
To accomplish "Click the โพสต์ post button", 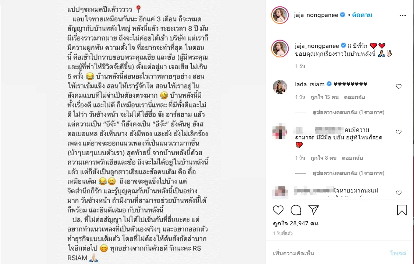I will click(398, 253).
